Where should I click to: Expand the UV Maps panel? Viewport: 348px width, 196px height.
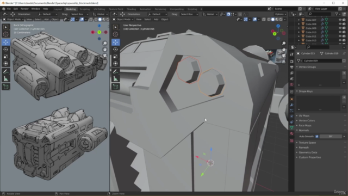pos(304,115)
